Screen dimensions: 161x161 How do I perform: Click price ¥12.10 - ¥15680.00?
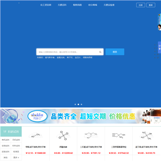pos(35,153)
